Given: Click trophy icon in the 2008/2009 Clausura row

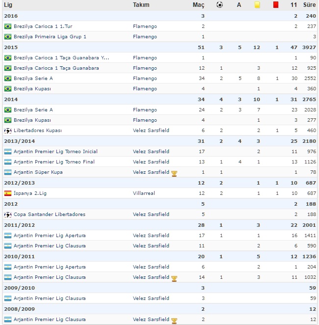Looking at the screenshot, I should click(174, 321).
